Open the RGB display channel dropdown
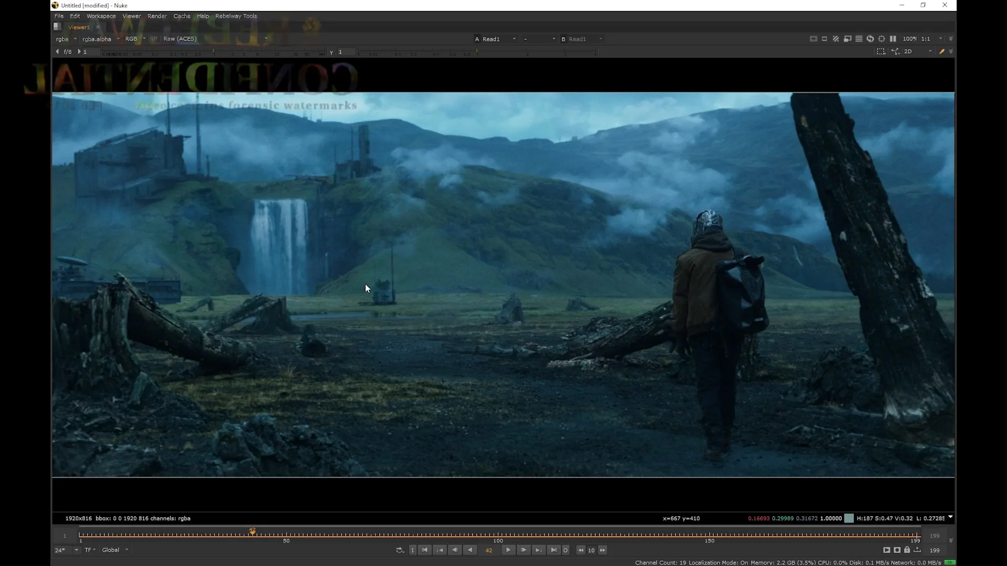This screenshot has width=1007, height=566. pos(135,39)
